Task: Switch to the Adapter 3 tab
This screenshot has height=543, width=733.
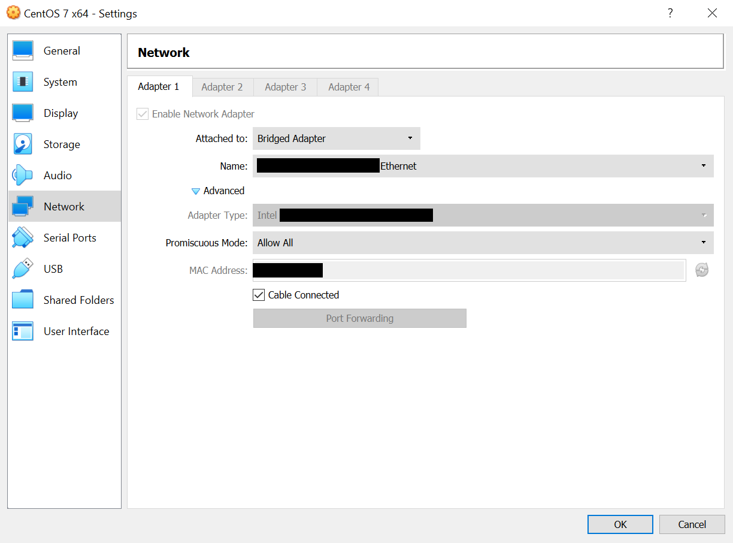Action: (286, 87)
